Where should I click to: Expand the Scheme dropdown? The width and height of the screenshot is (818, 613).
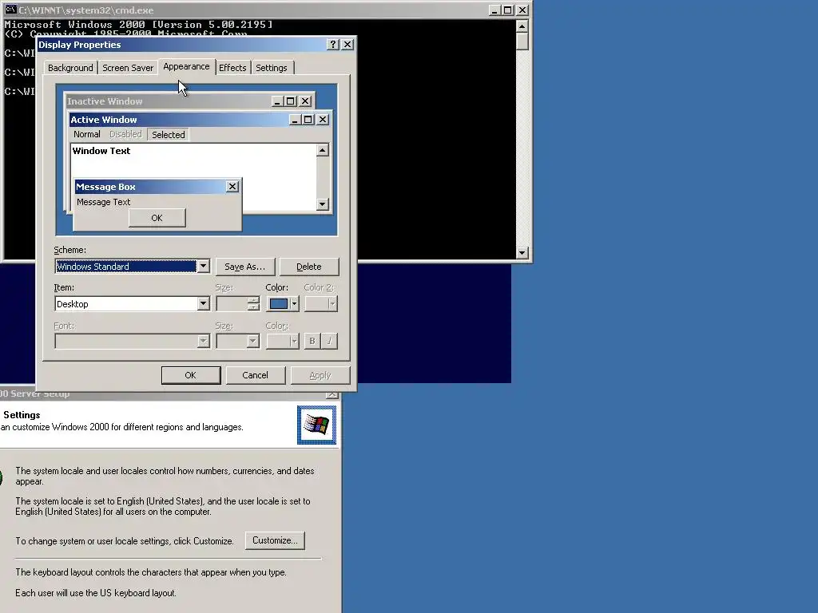[203, 267]
